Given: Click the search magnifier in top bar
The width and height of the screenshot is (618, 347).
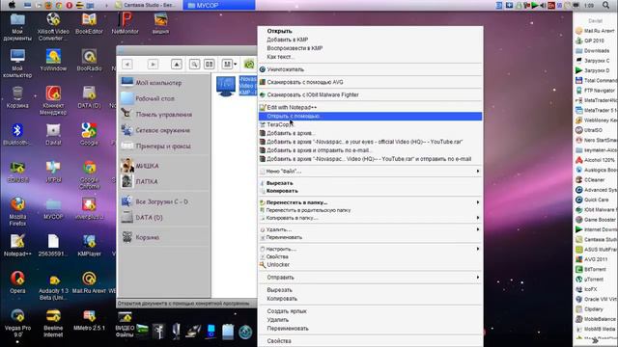Looking at the screenshot, I should point(605,5).
